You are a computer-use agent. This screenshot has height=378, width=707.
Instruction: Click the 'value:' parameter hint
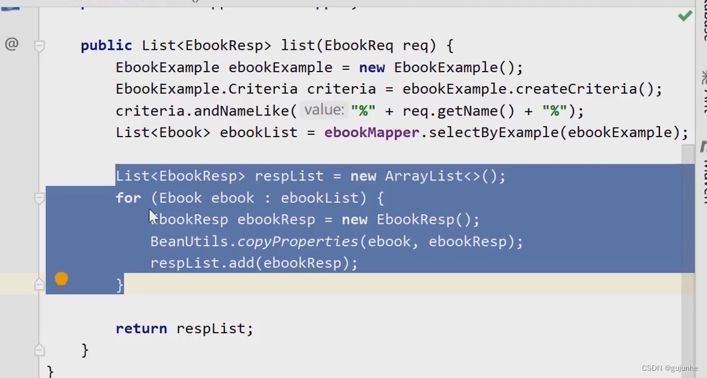pyautogui.click(x=324, y=110)
